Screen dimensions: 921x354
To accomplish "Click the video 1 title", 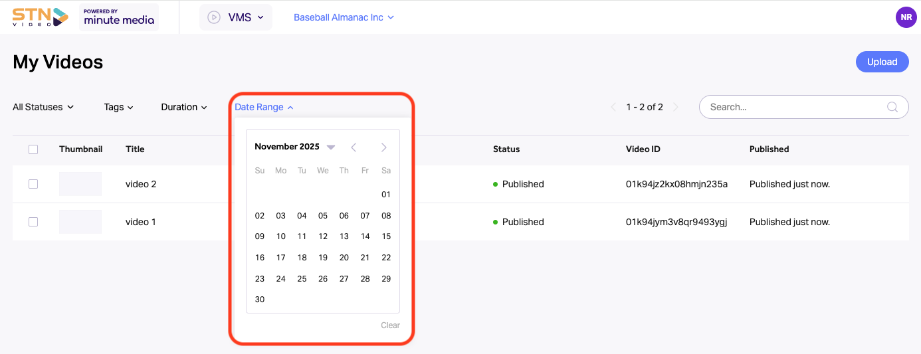I will coord(141,222).
